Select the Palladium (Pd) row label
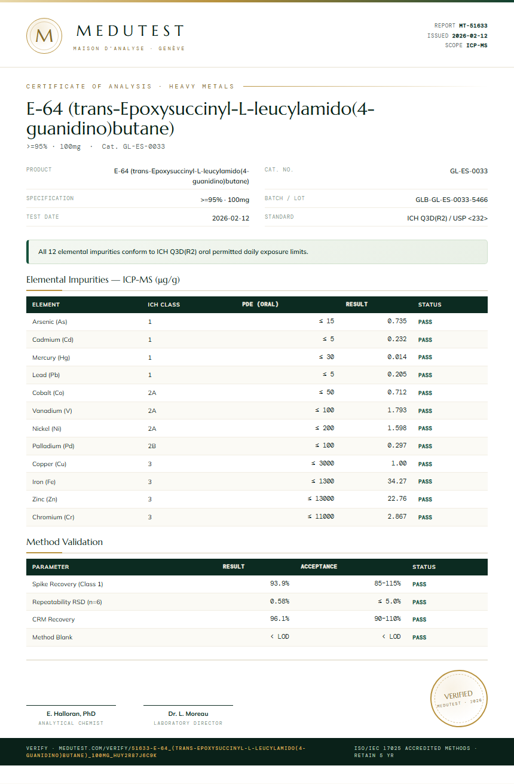 click(x=53, y=446)
